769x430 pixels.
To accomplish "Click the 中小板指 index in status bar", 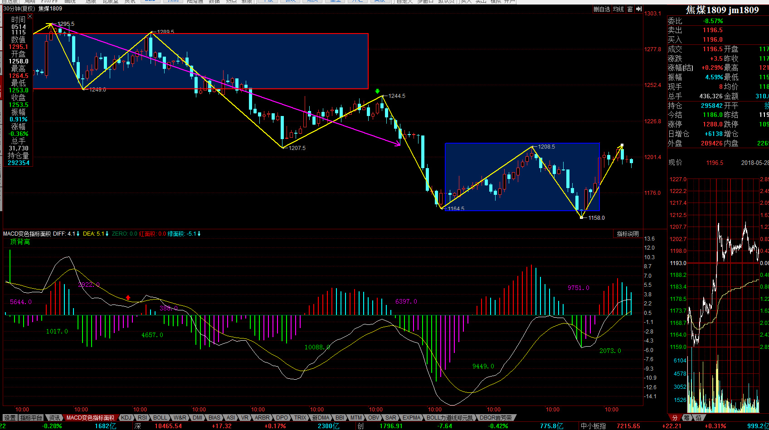I will 594,426.
